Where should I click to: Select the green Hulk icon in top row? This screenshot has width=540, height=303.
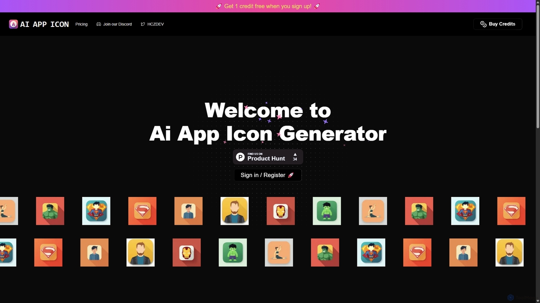tap(327, 211)
